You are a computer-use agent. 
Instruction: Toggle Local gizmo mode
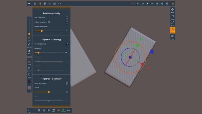29,63
